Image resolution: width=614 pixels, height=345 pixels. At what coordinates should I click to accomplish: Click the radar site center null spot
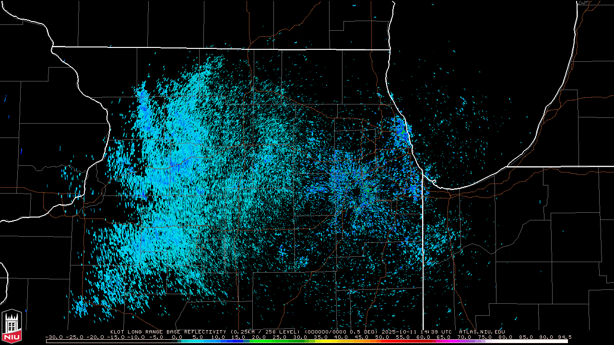pyautogui.click(x=355, y=192)
